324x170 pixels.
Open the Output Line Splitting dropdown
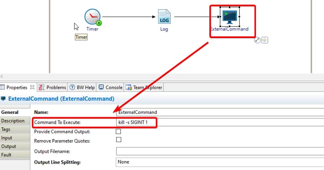[219, 162]
